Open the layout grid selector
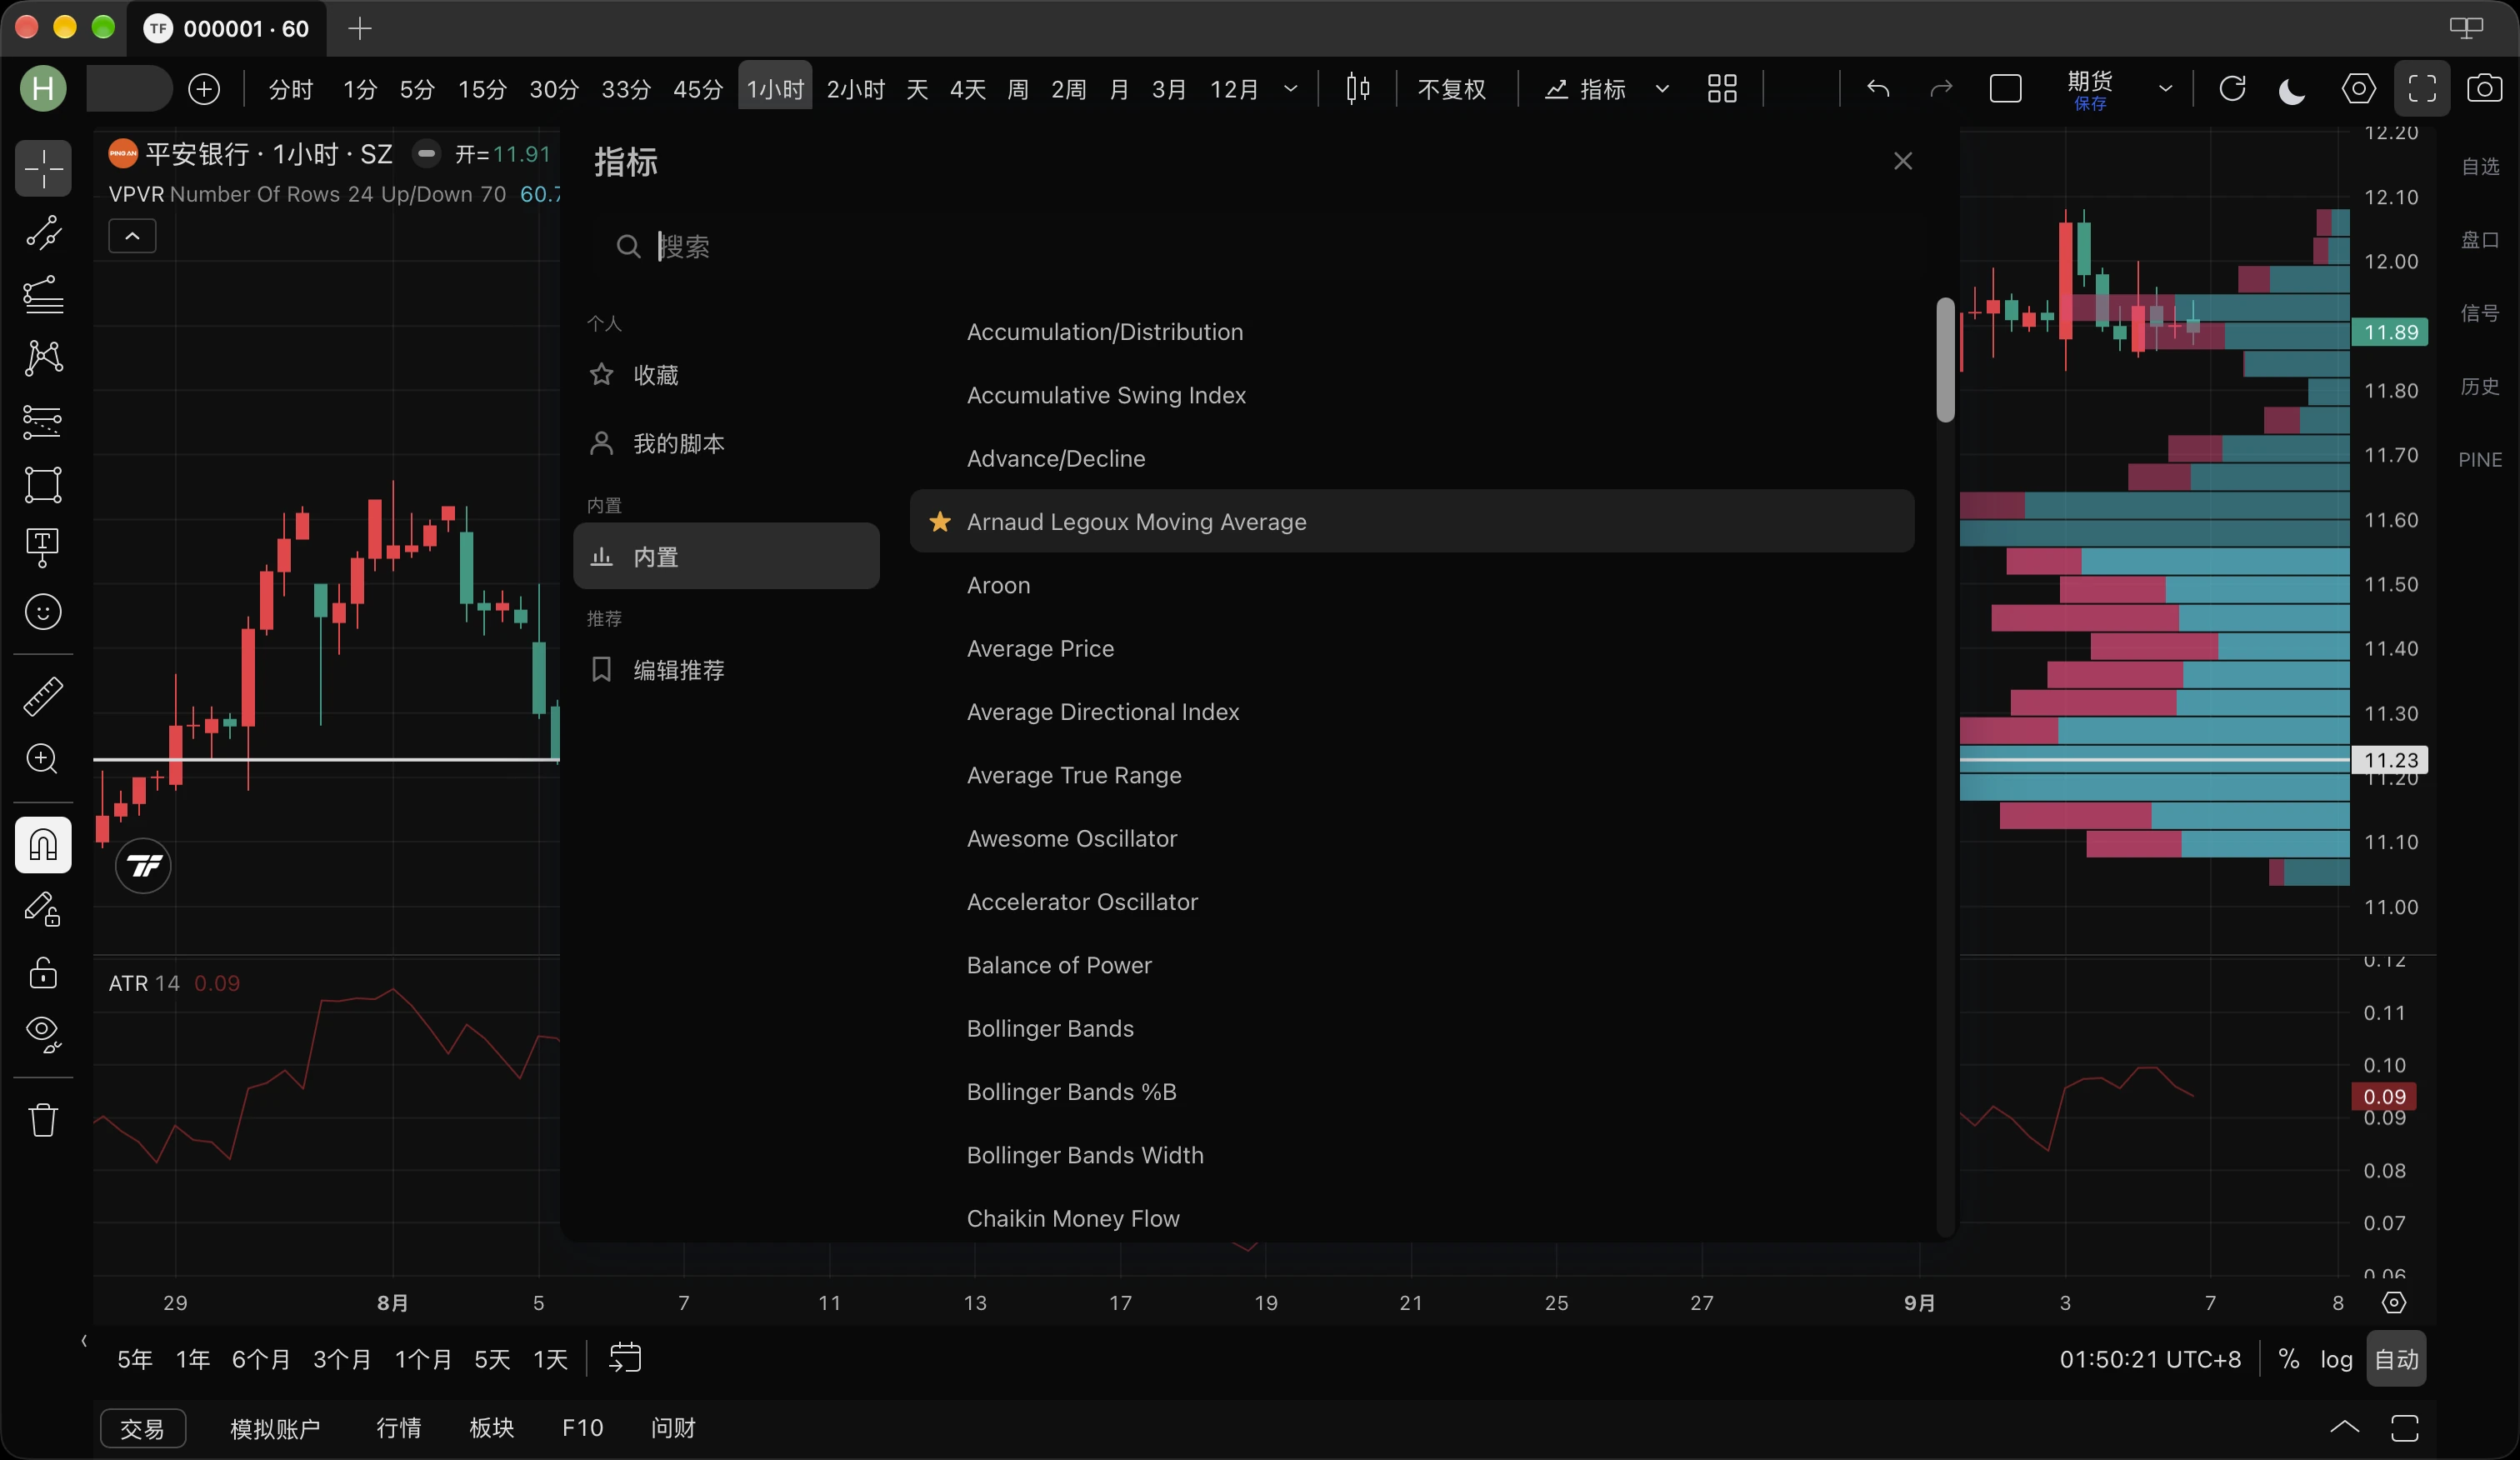The image size is (2520, 1460). pyautogui.click(x=1722, y=89)
